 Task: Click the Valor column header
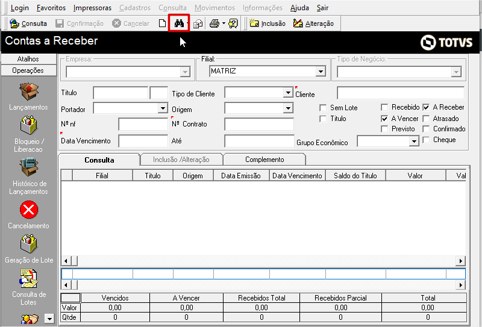(416, 175)
